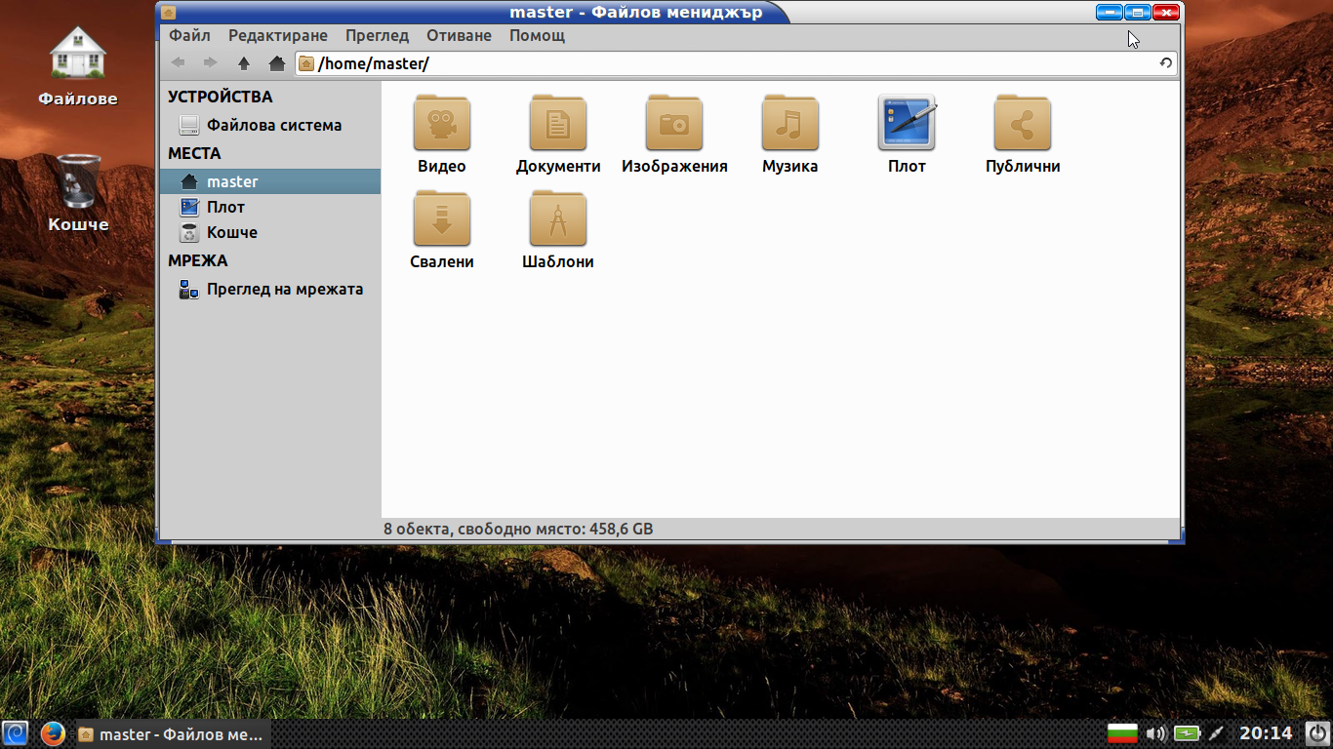
Task: Click the Файлове desktop icon
Action: [78, 65]
